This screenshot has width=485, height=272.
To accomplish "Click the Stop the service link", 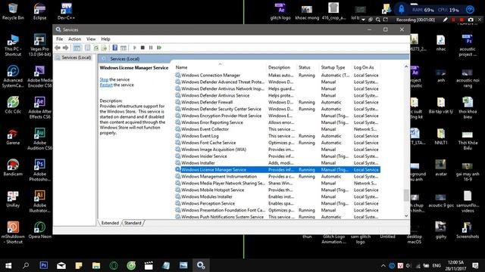I will tap(104, 79).
